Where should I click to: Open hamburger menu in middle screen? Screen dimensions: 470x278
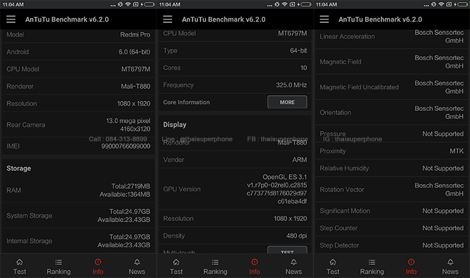[x=167, y=19]
